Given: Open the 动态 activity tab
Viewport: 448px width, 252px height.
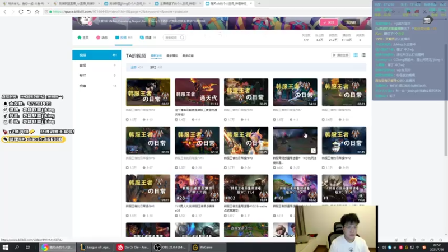Looking at the screenshot, I should tap(102, 38).
